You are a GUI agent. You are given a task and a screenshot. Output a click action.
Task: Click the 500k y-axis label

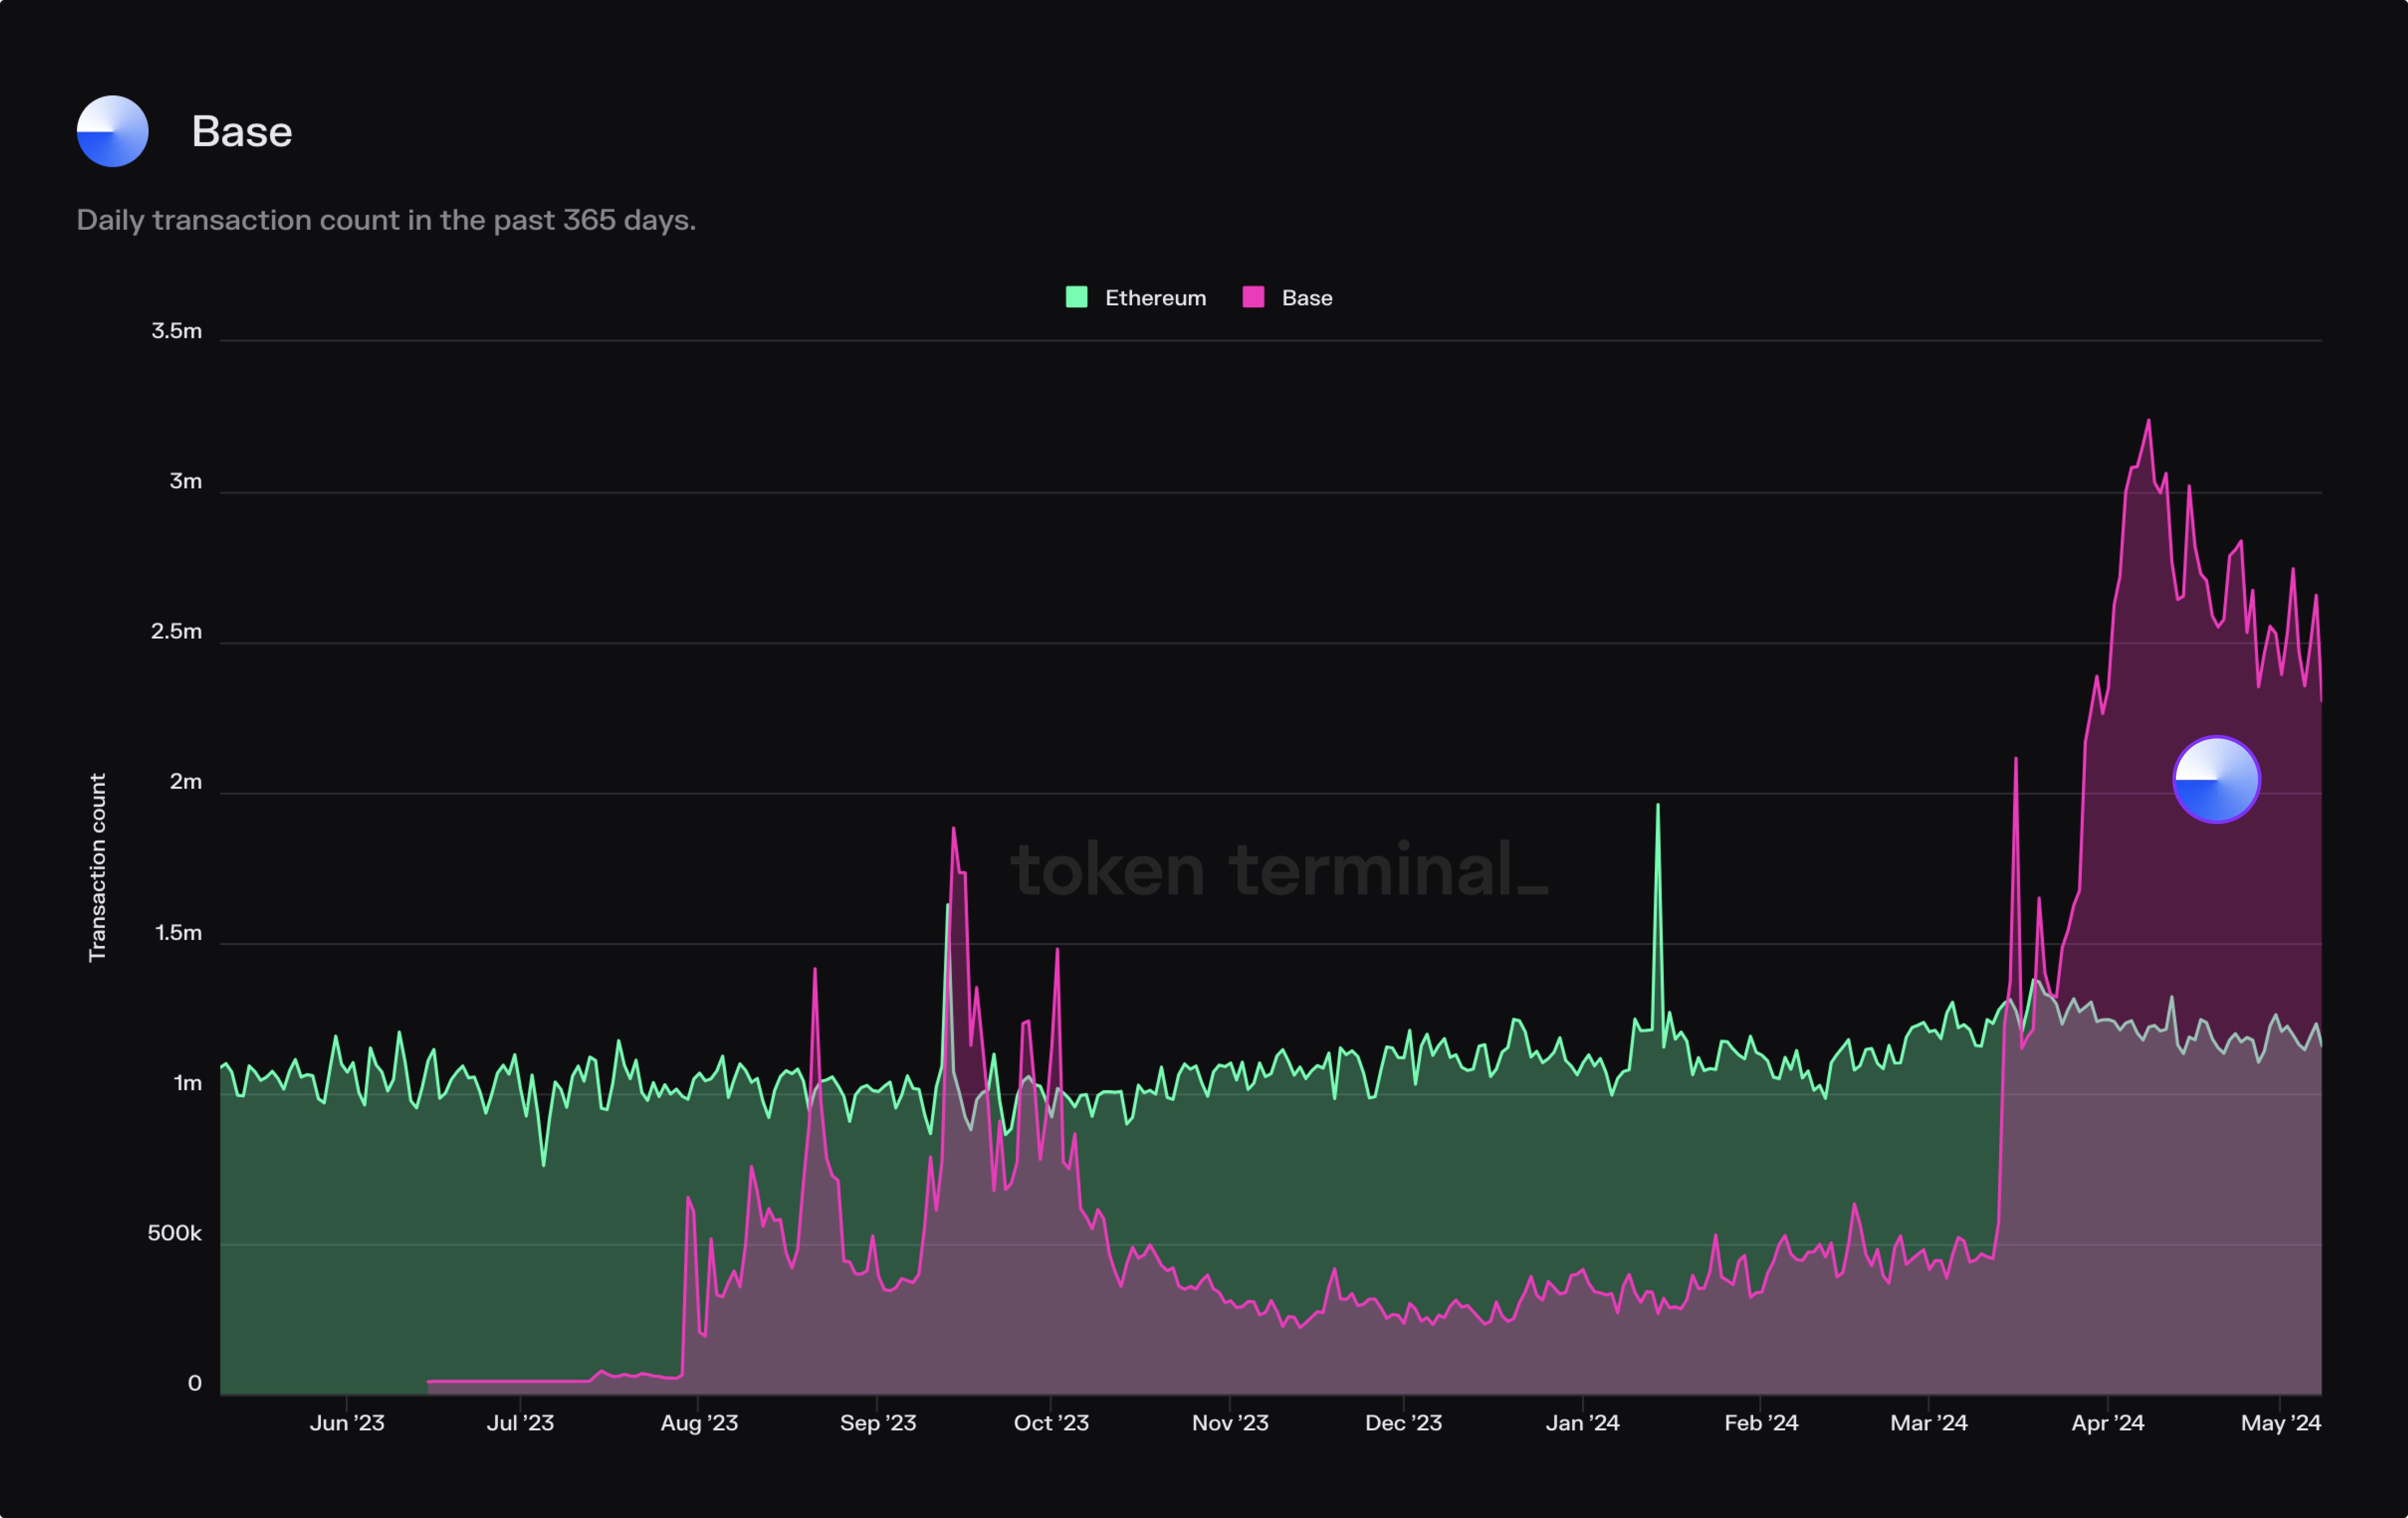[174, 1233]
